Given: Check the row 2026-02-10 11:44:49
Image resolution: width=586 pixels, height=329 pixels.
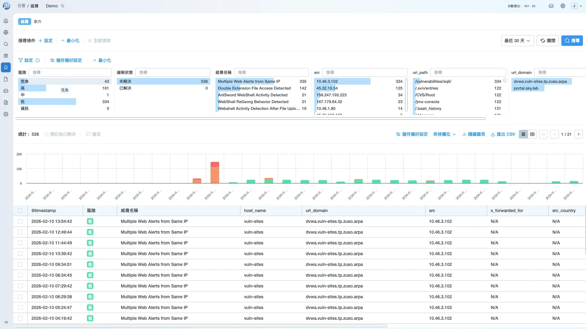Looking at the screenshot, I should point(20,243).
